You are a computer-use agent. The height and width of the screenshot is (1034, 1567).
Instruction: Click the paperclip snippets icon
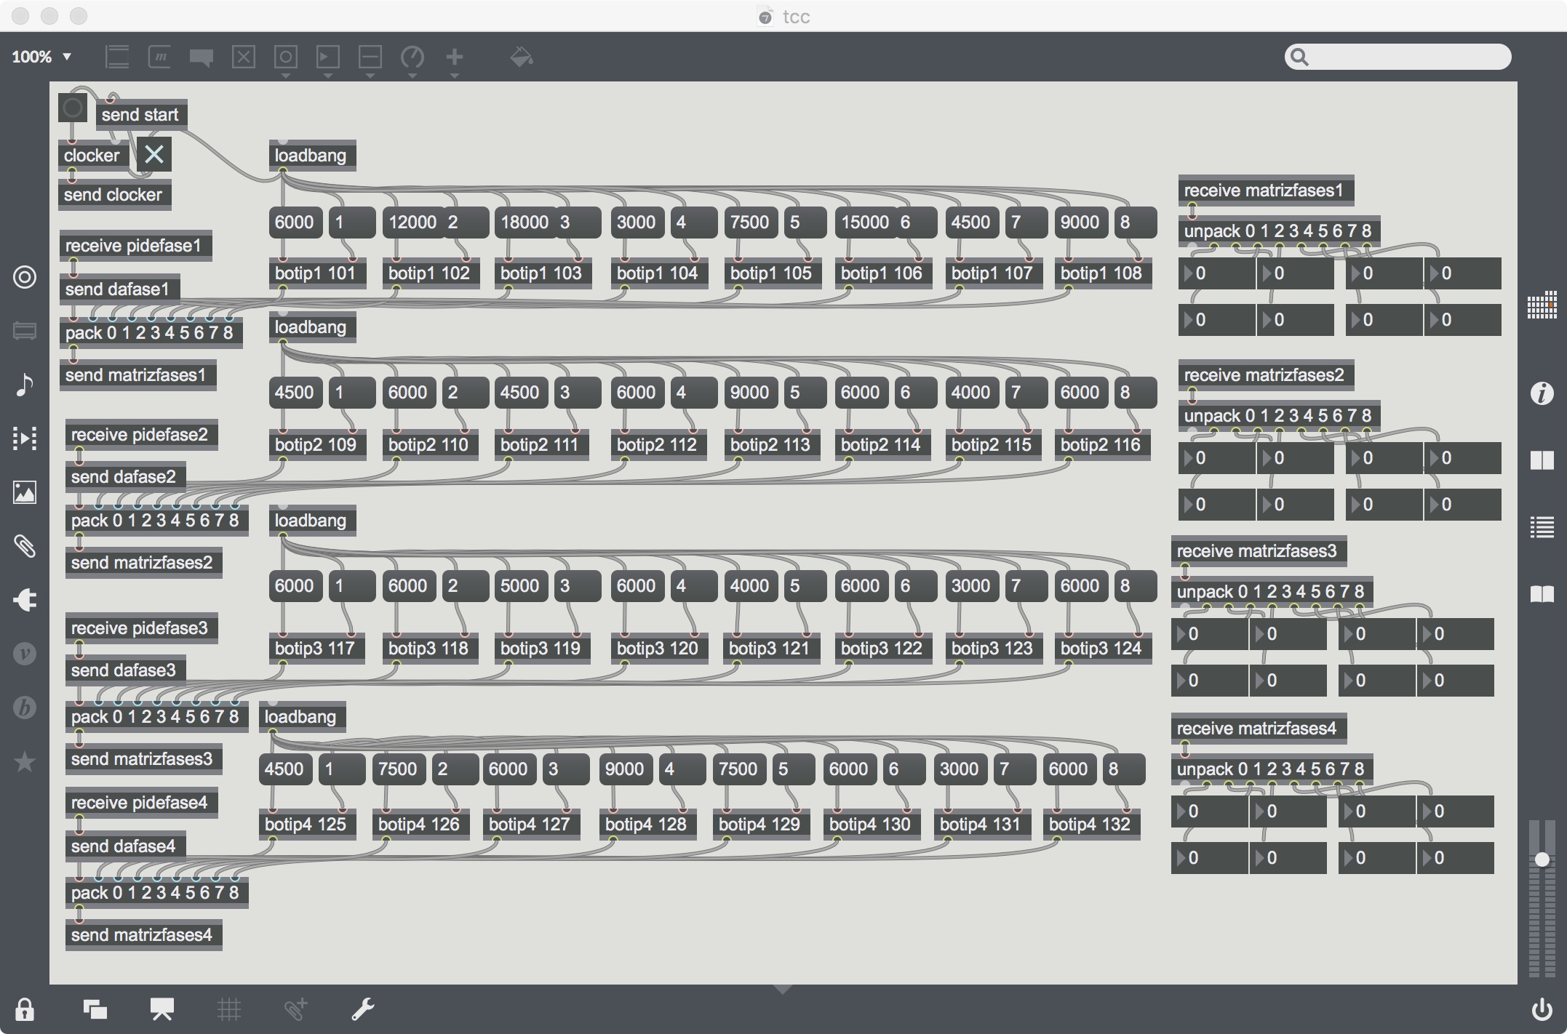coord(24,545)
